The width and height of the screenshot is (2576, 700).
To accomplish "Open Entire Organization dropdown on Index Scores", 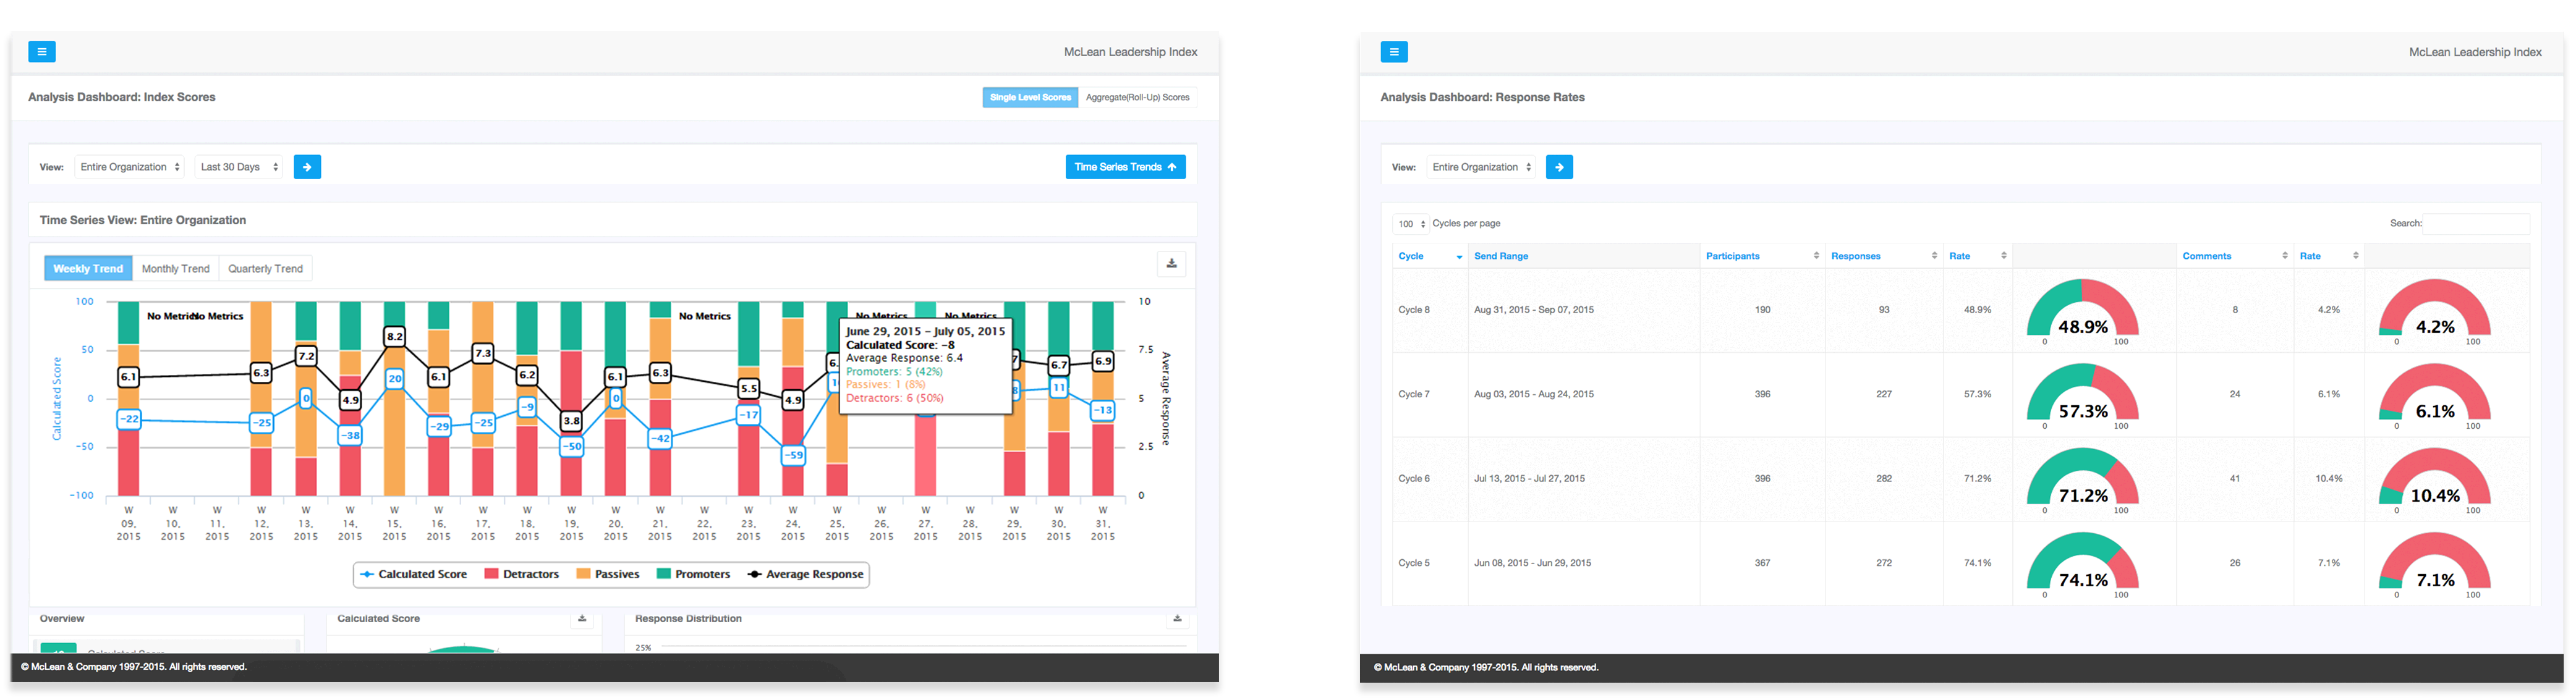I will click(130, 167).
